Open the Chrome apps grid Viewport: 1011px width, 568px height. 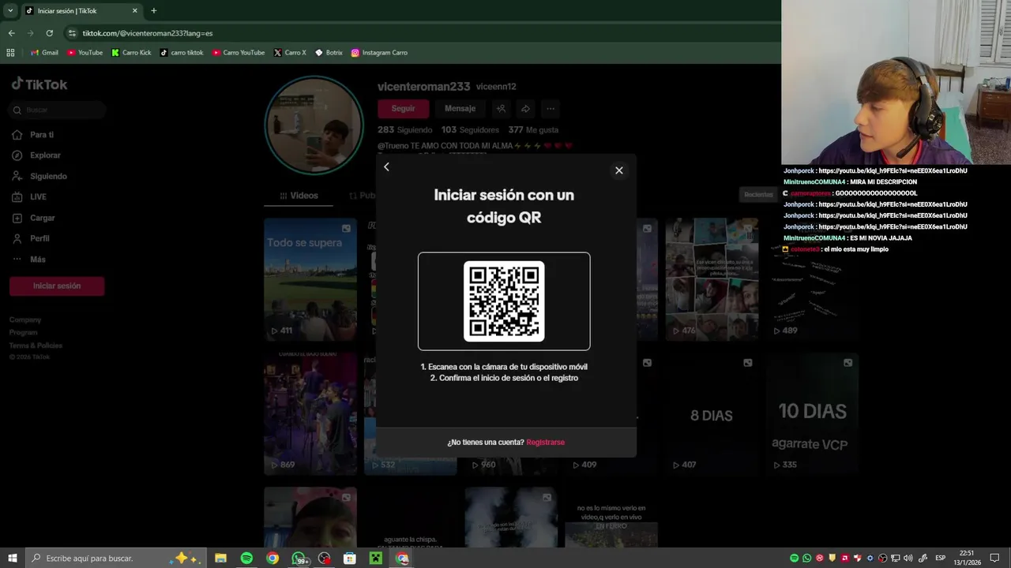(10, 53)
